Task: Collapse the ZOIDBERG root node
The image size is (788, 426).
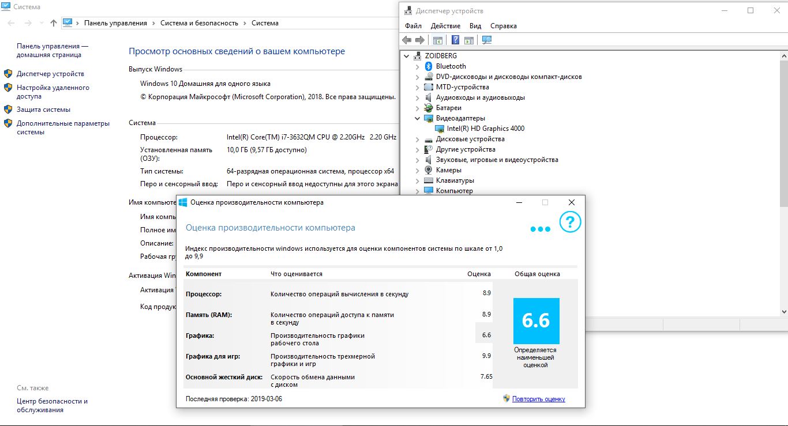Action: click(407, 56)
